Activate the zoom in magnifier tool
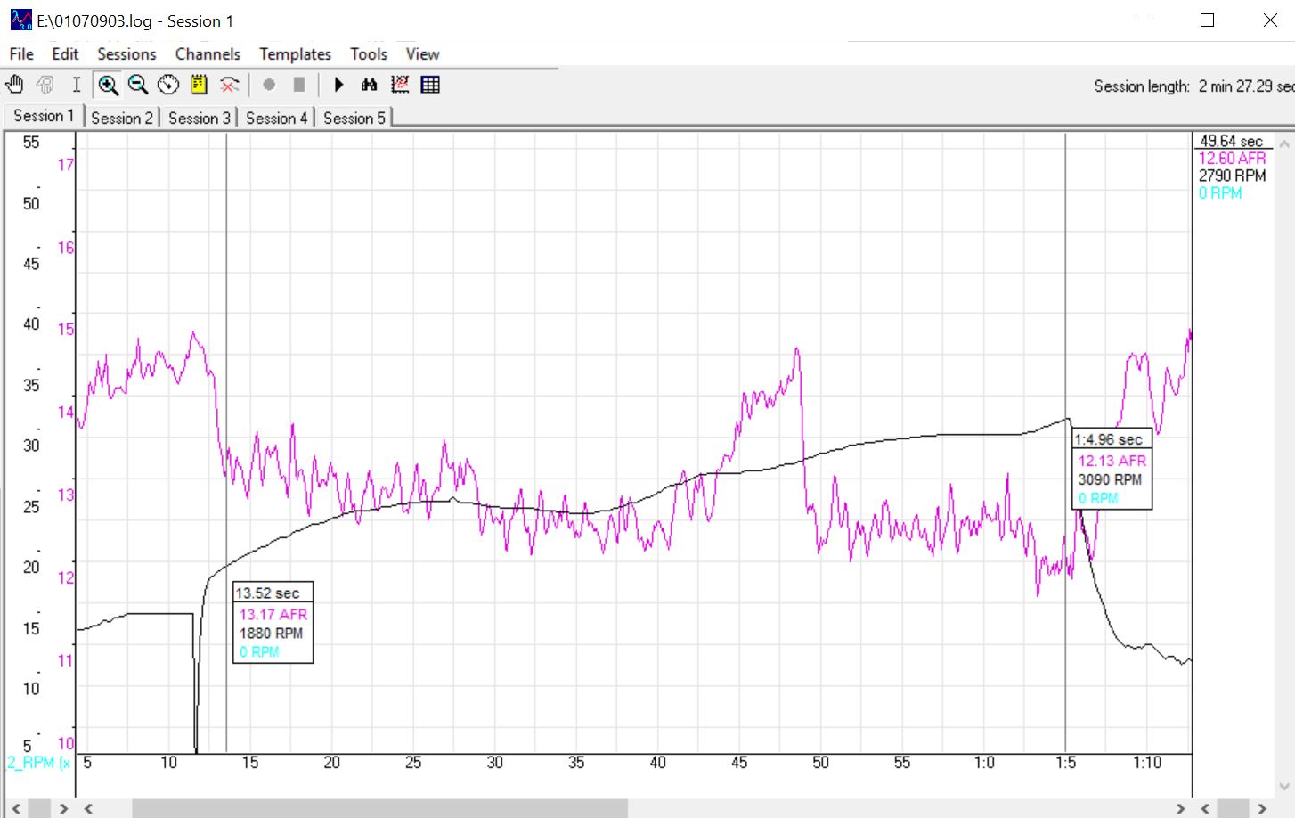The width and height of the screenshot is (1295, 818). click(108, 85)
